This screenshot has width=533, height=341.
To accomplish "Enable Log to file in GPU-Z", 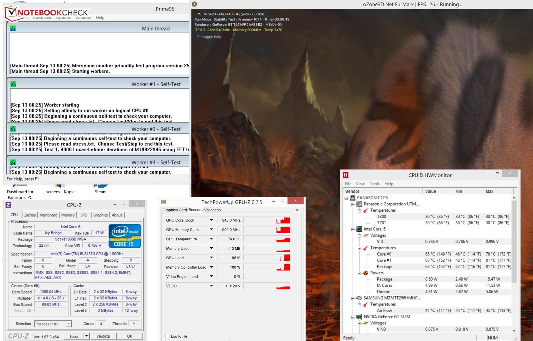I will [168, 336].
